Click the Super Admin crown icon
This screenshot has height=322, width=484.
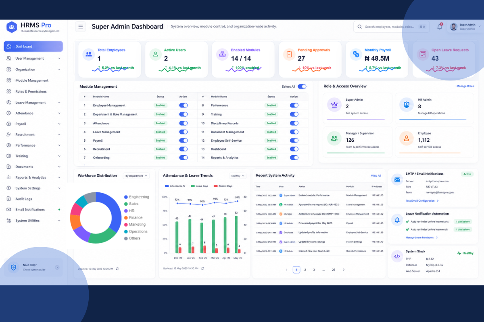click(x=334, y=105)
